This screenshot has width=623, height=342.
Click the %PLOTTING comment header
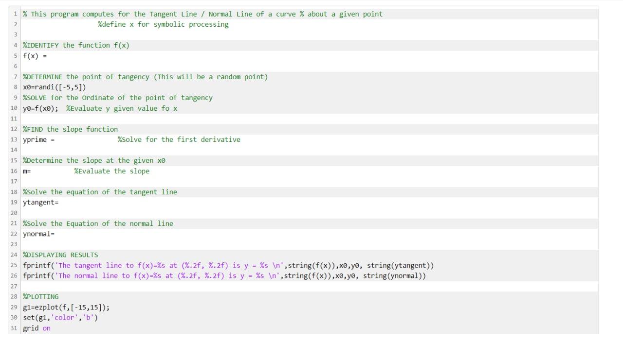[41, 296]
